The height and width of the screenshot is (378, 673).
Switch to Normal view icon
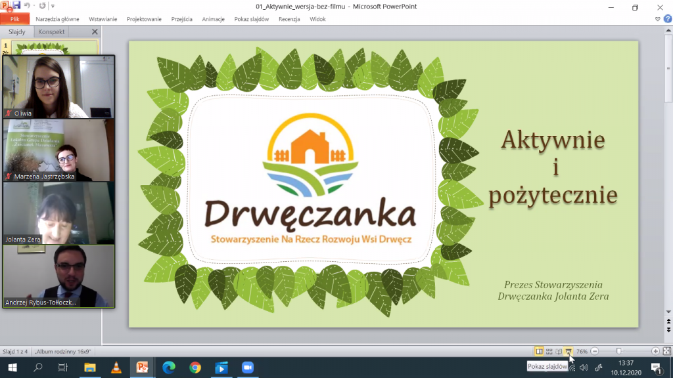point(539,352)
